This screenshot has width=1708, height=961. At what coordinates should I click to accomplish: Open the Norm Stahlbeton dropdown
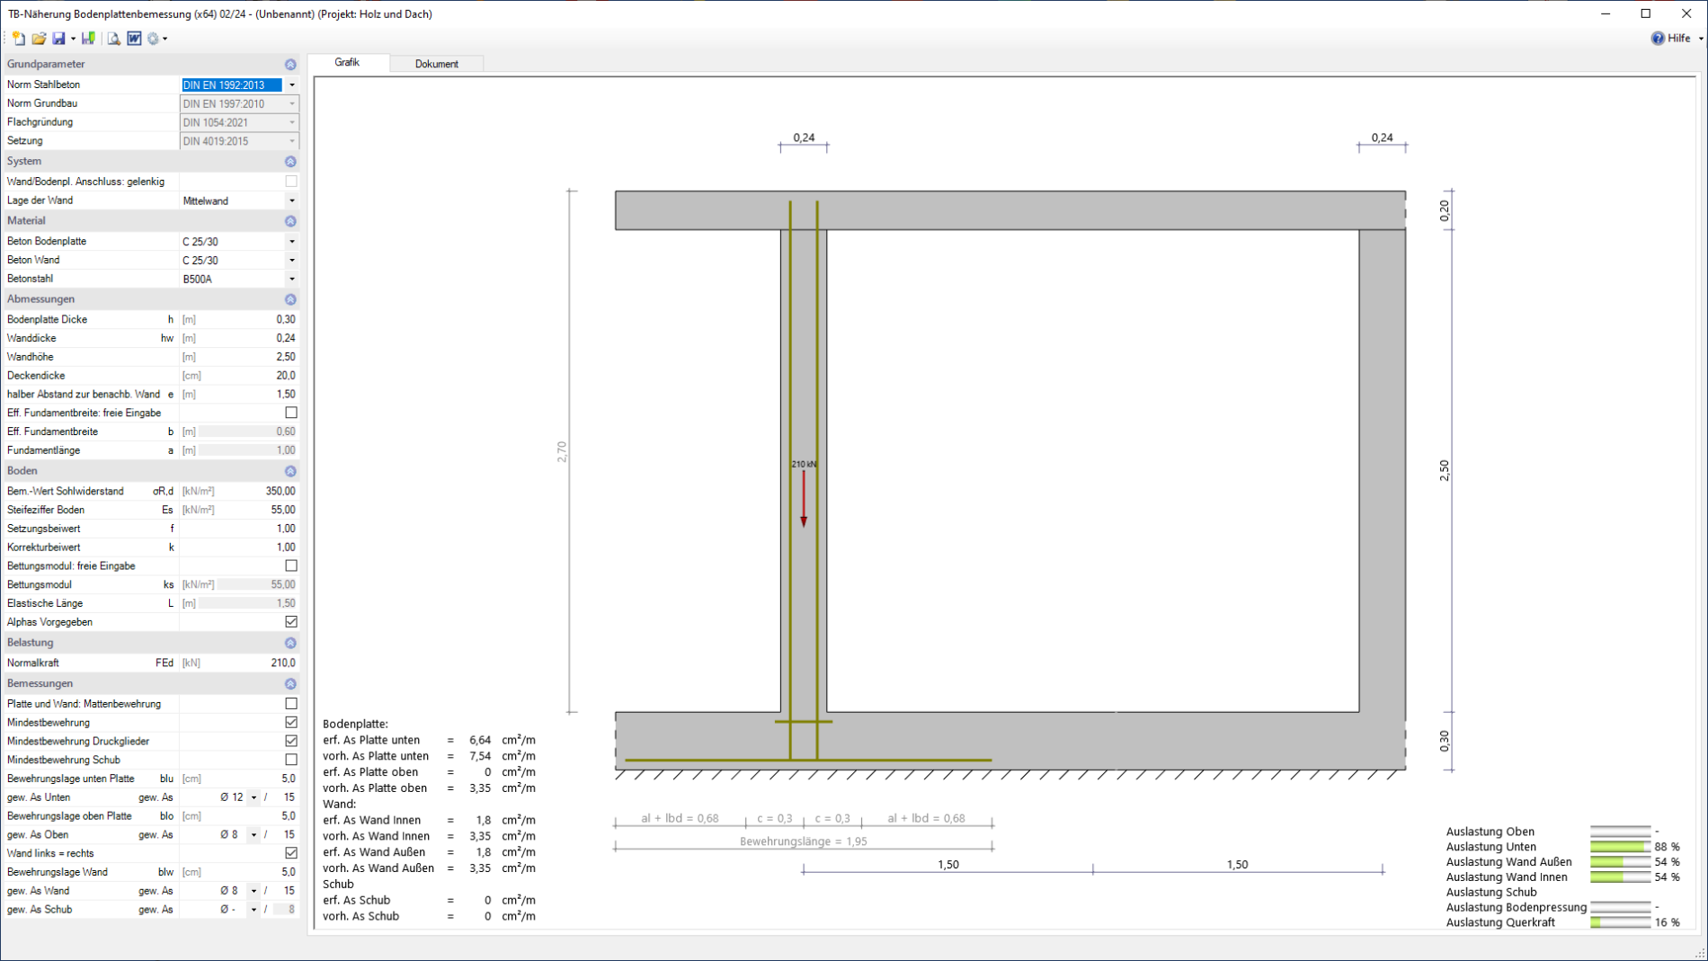292,85
